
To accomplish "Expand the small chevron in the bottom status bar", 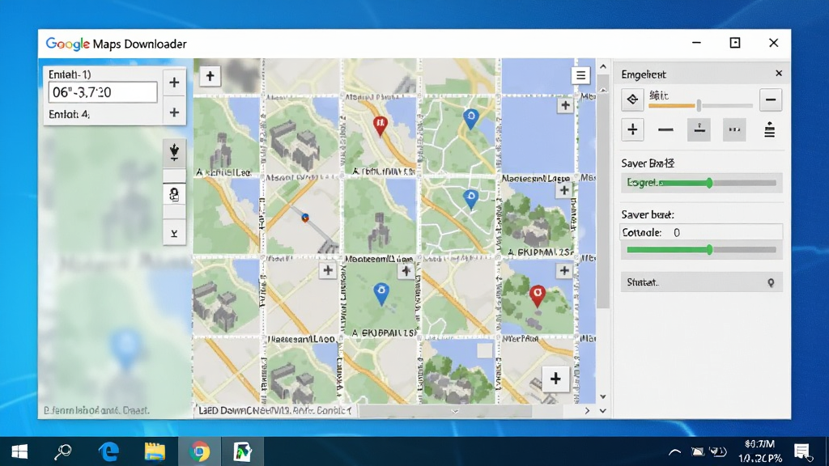I will point(455,411).
